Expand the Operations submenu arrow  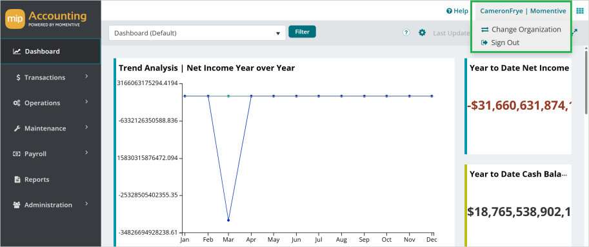pyautogui.click(x=86, y=102)
